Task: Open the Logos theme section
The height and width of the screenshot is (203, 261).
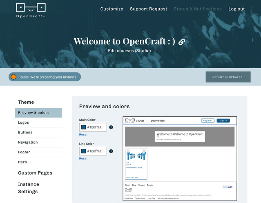Action: [38, 122]
